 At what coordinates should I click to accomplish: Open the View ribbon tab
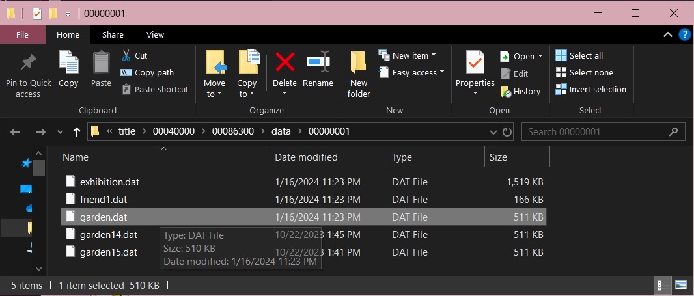click(x=155, y=35)
